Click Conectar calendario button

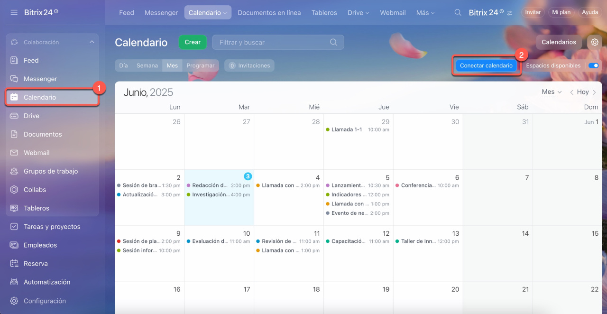(x=486, y=65)
